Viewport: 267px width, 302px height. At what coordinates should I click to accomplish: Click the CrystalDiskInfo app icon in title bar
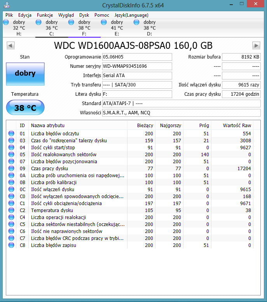point(7,5)
